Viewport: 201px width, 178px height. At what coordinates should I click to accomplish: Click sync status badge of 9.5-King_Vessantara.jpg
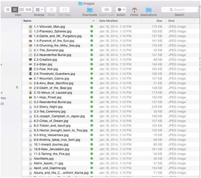point(91,135)
